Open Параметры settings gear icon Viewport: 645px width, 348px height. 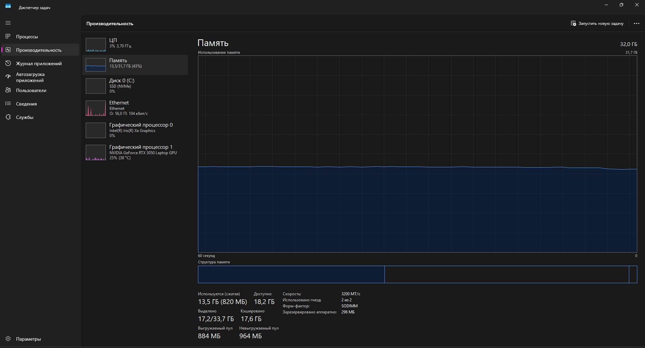[x=8, y=339]
